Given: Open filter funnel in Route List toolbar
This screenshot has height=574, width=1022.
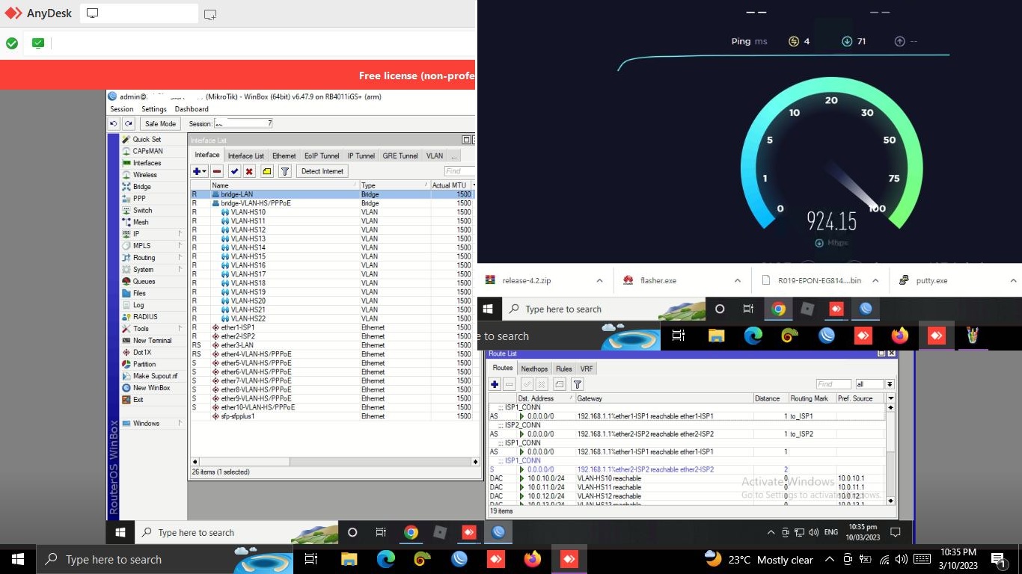Looking at the screenshot, I should click(x=578, y=384).
